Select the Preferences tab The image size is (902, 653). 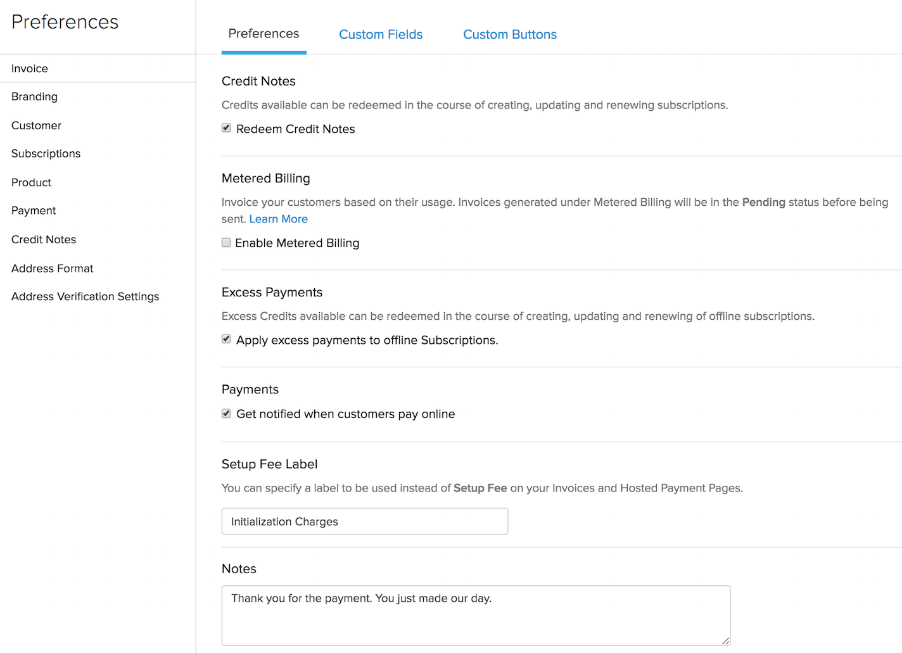click(264, 34)
